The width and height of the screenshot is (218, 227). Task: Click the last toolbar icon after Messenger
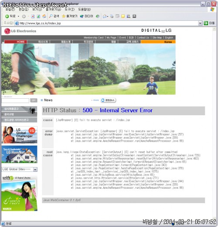(134, 16)
